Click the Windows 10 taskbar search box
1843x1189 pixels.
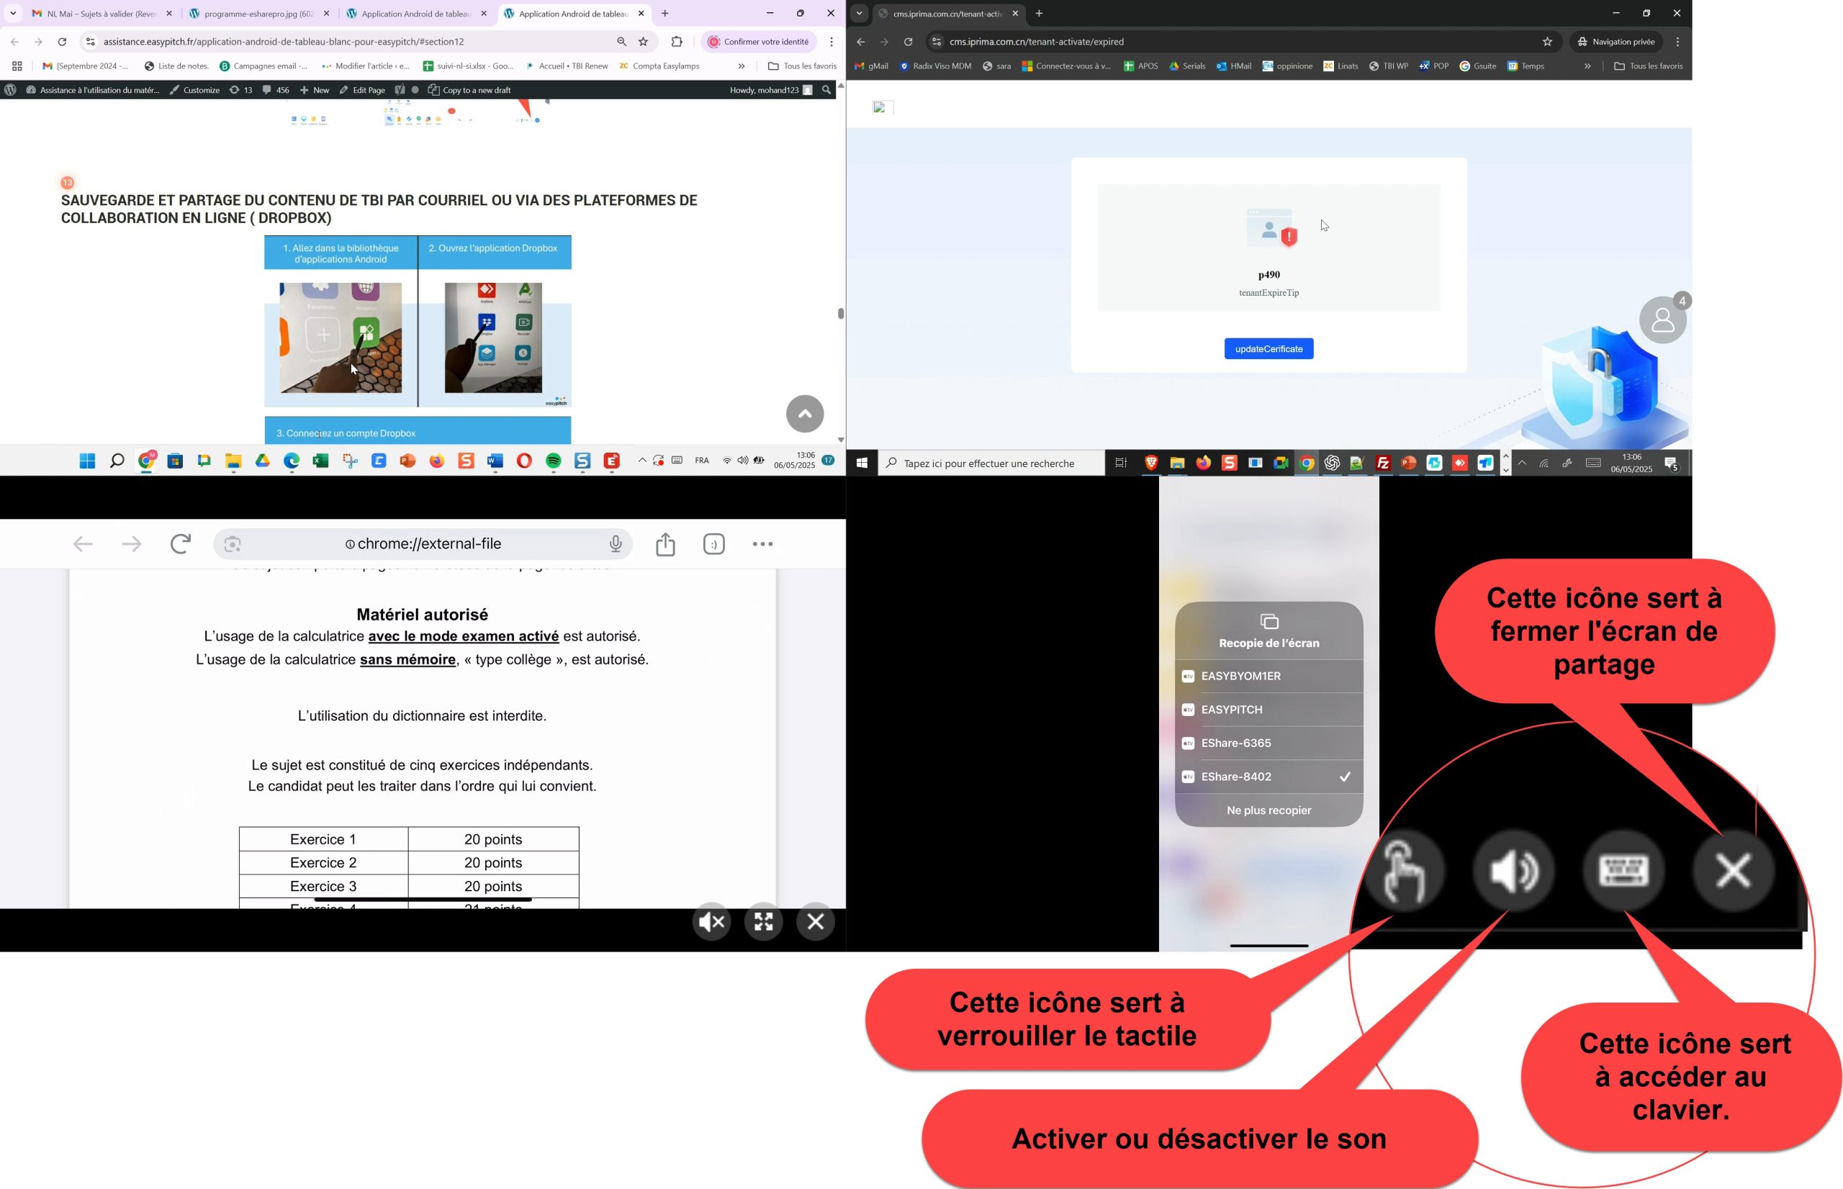click(991, 464)
